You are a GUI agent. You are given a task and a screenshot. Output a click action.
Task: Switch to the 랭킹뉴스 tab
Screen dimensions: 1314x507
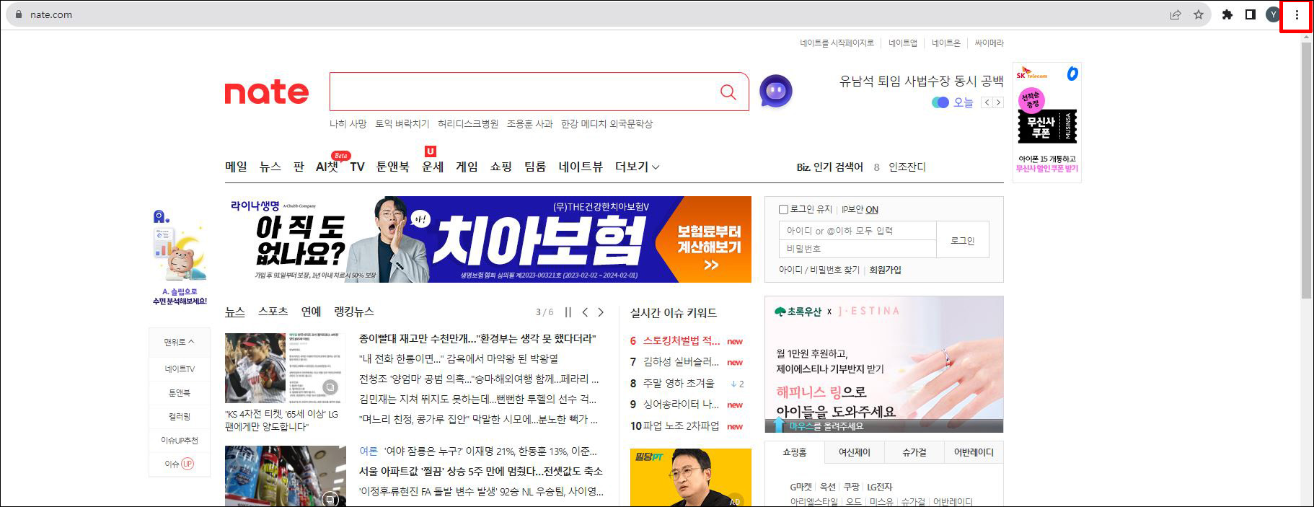353,312
